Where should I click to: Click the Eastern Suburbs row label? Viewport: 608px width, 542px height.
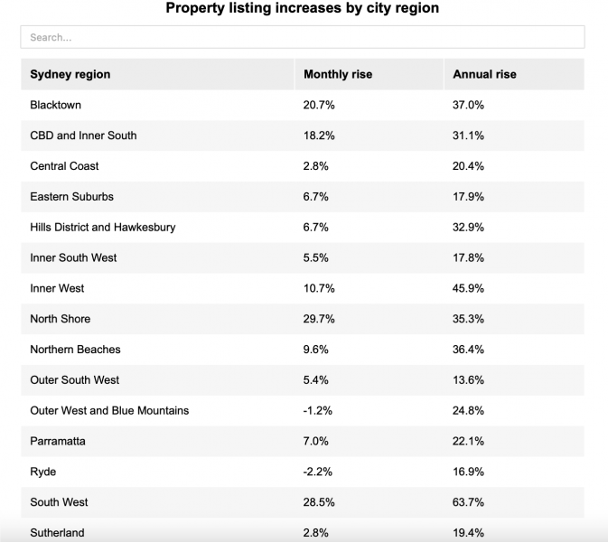pyautogui.click(x=71, y=197)
